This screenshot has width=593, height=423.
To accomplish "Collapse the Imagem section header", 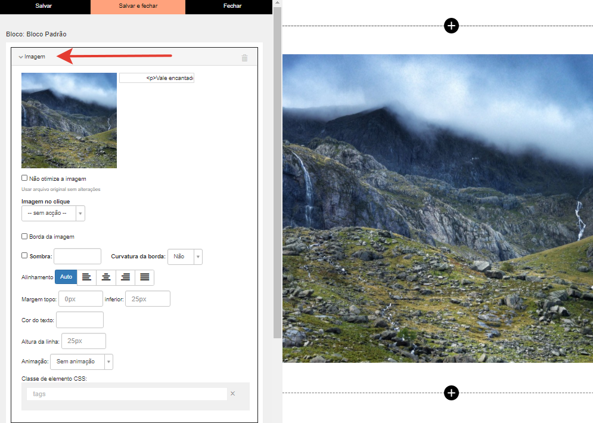I will [32, 57].
